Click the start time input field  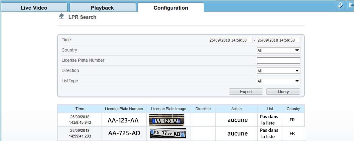coord(230,40)
